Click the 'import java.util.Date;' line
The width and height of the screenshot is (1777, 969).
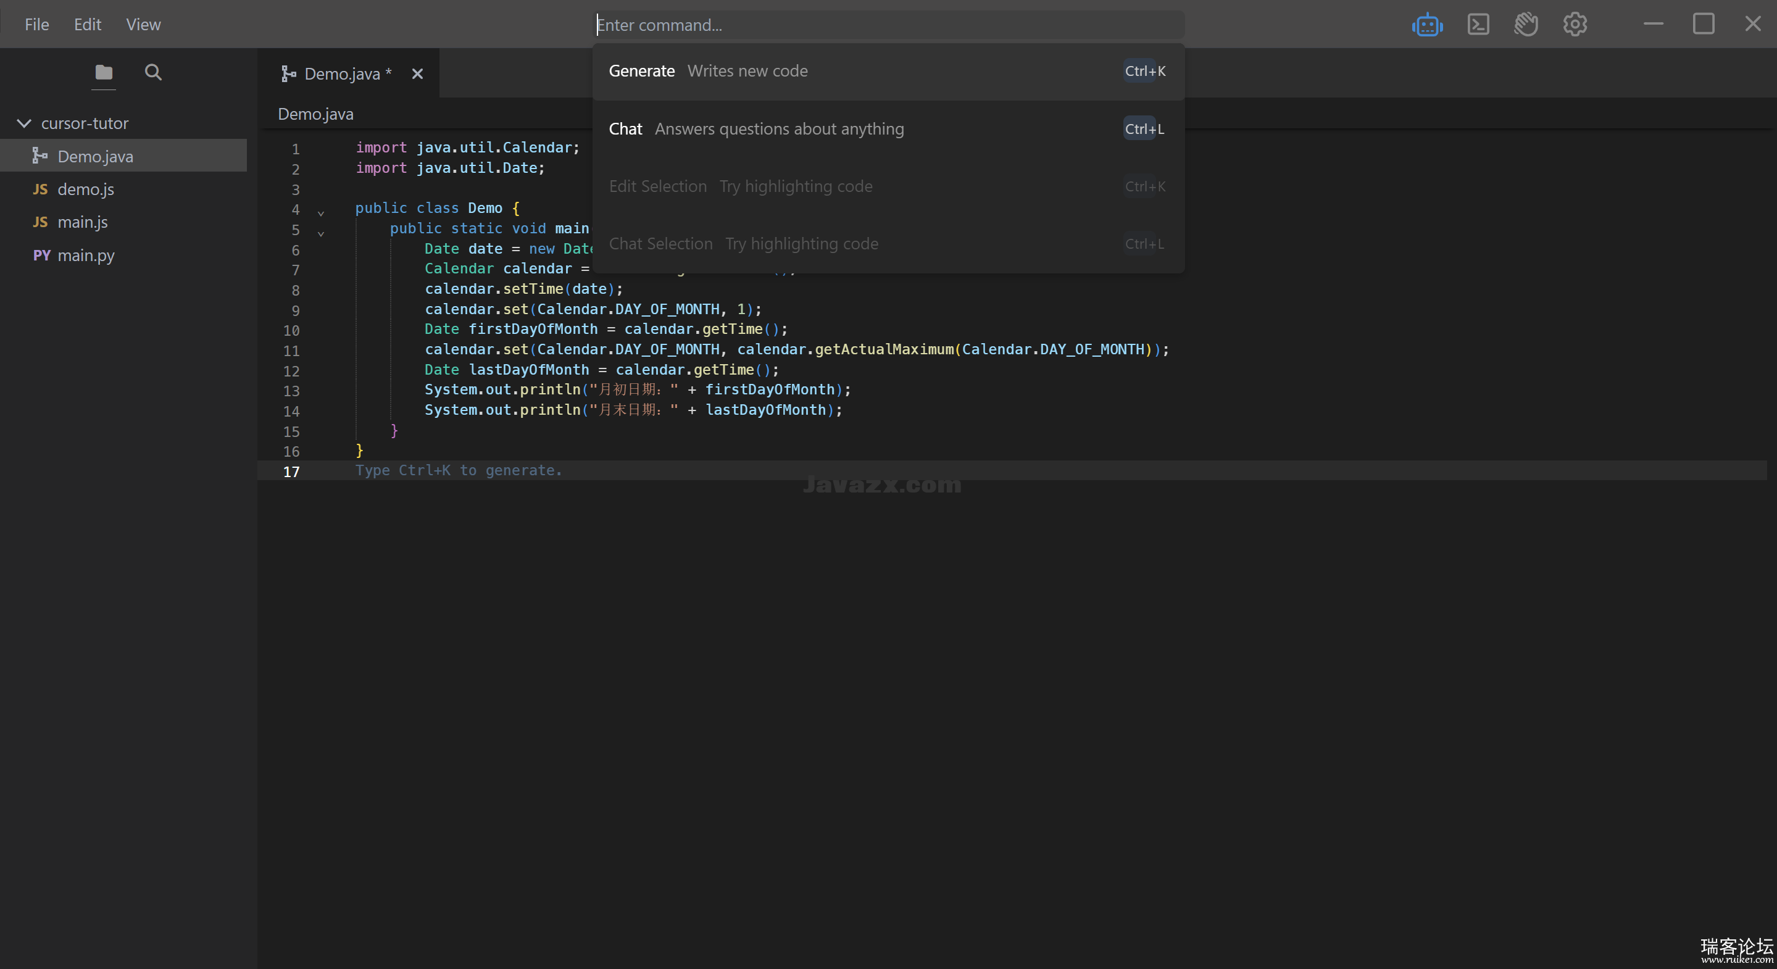click(x=451, y=168)
